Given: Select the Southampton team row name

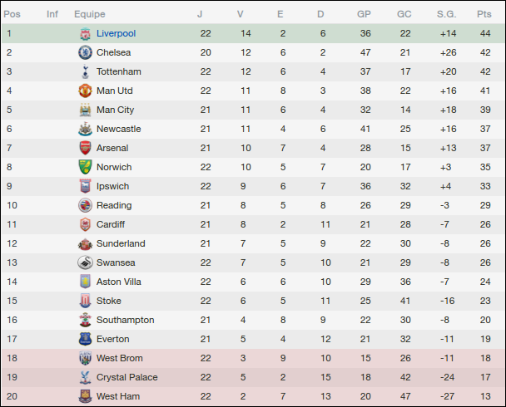Looking at the screenshot, I should tap(125, 320).
